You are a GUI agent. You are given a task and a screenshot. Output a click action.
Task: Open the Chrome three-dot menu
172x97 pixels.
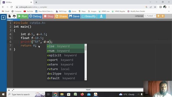(x=169, y=7)
